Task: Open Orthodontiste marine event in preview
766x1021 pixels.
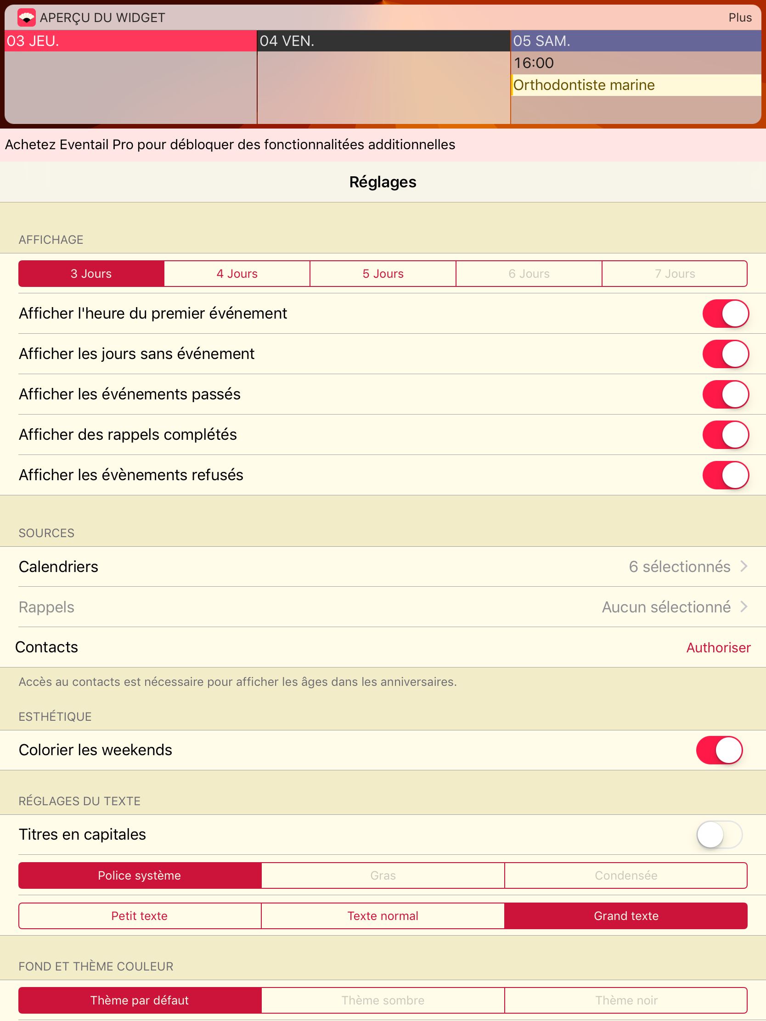Action: (x=636, y=85)
